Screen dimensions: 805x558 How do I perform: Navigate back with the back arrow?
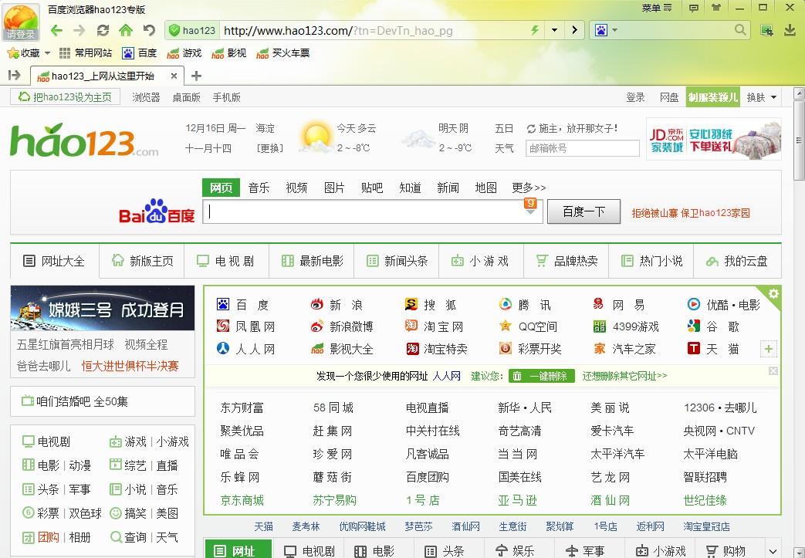coord(56,30)
